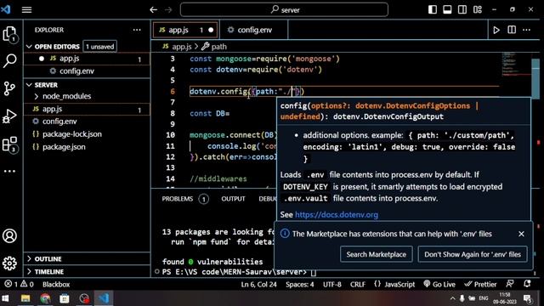The image size is (544, 306).
Task: Expand the node_modules folder
Action: click(66, 96)
